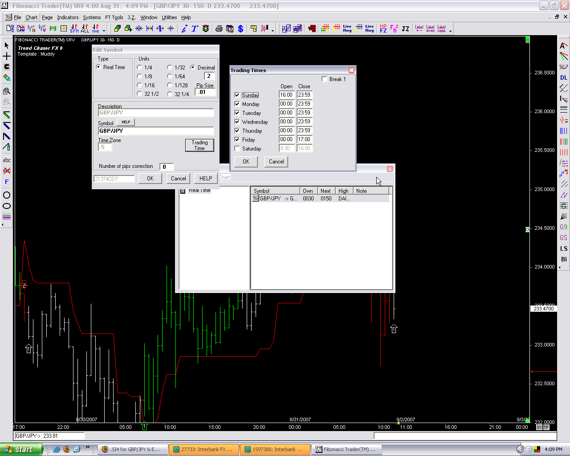Click the traffic light icon
The width and height of the screenshot is (570, 456).
pyautogui.click(x=206, y=28)
